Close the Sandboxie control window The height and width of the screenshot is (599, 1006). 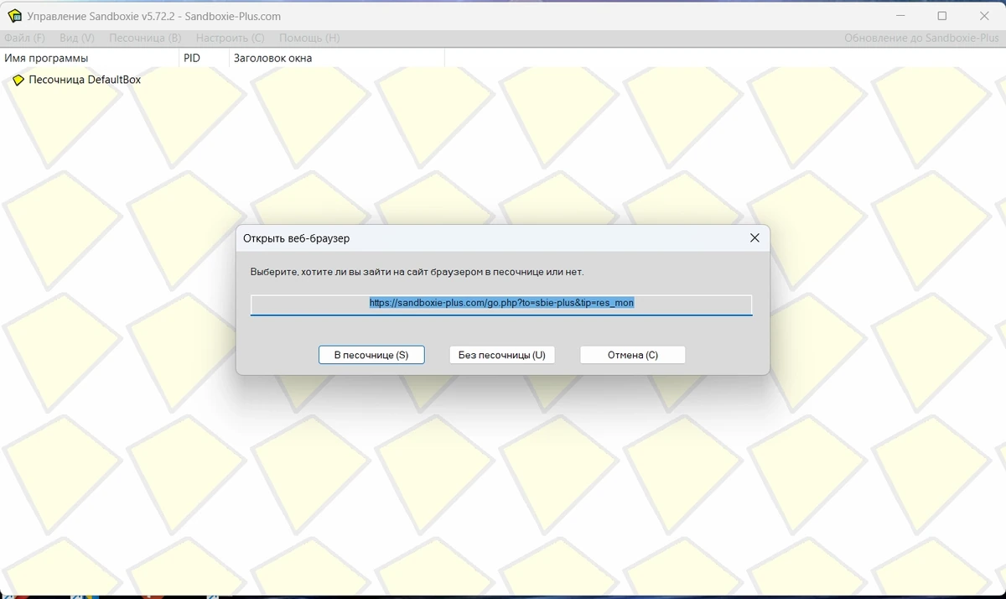[x=984, y=16]
